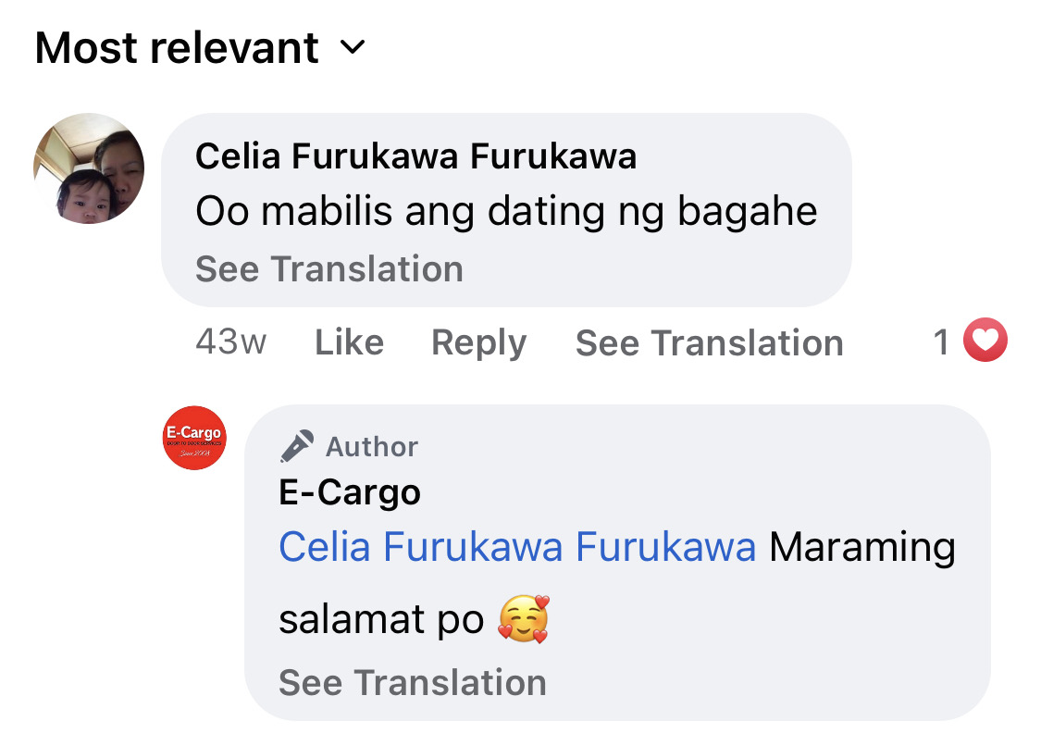Image resolution: width=1041 pixels, height=733 pixels.
Task: View reaction count 1 on comment
Action: click(x=941, y=342)
